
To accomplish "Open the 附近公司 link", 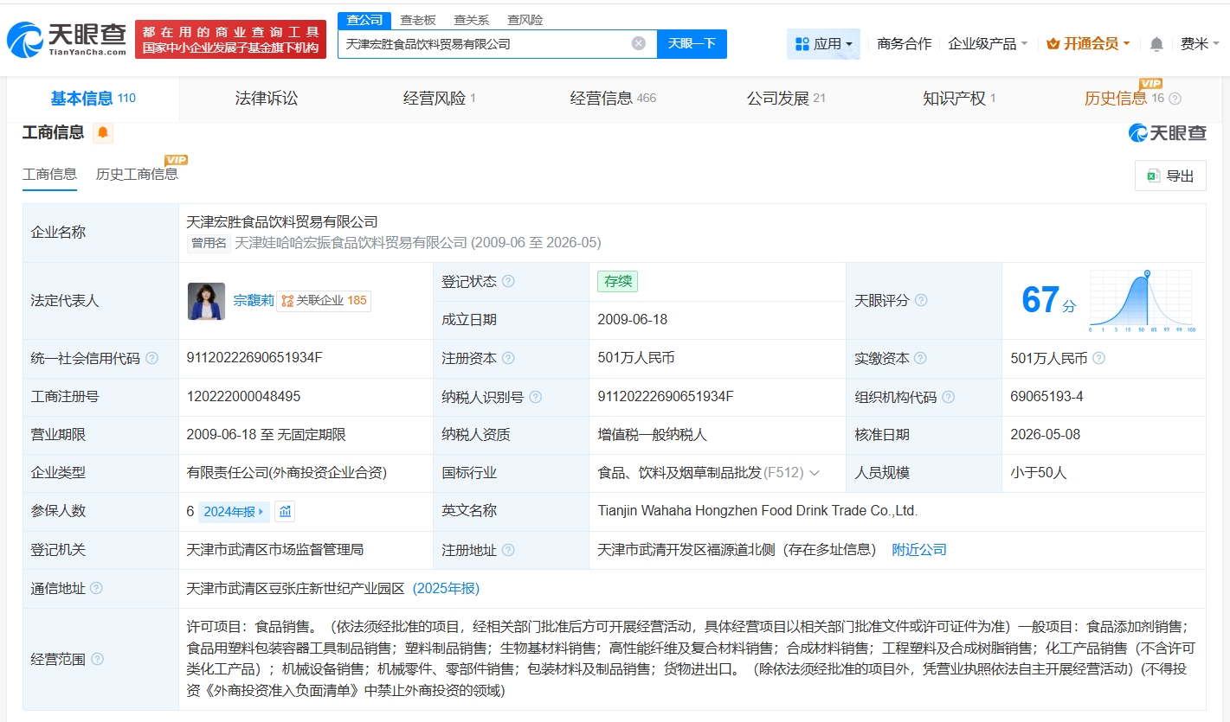I will [x=919, y=550].
